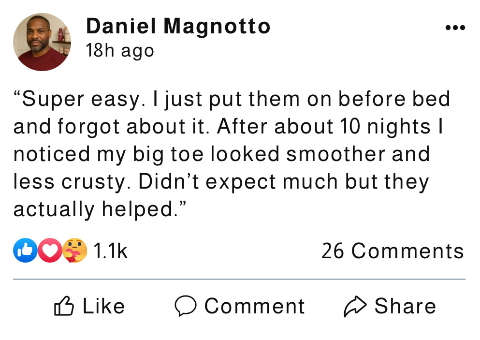Open the post via 18h ago timestamp
This screenshot has width=480, height=340.
tap(120, 50)
